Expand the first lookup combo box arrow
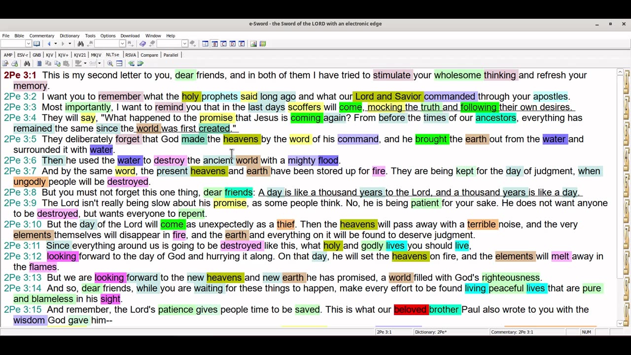Image resolution: width=631 pixels, height=355 pixels. point(28,44)
